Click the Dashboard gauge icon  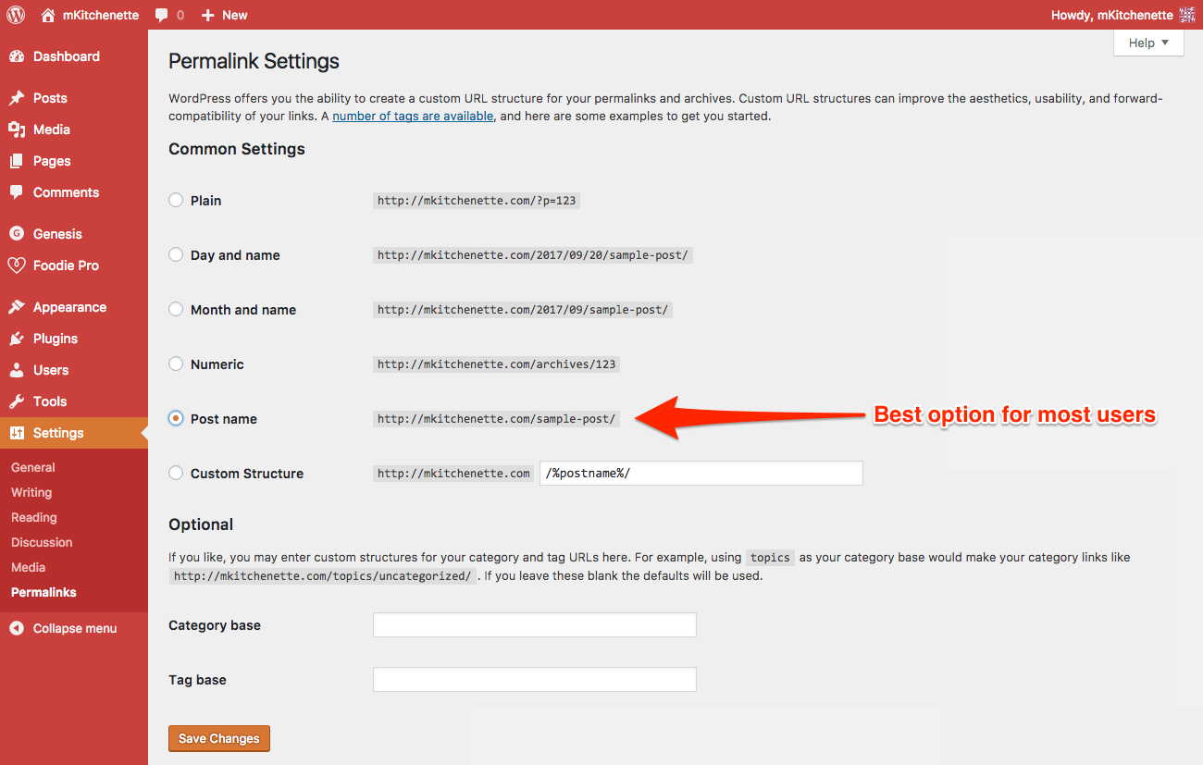pyautogui.click(x=17, y=56)
